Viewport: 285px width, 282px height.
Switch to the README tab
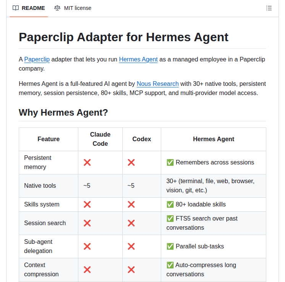pos(29,8)
